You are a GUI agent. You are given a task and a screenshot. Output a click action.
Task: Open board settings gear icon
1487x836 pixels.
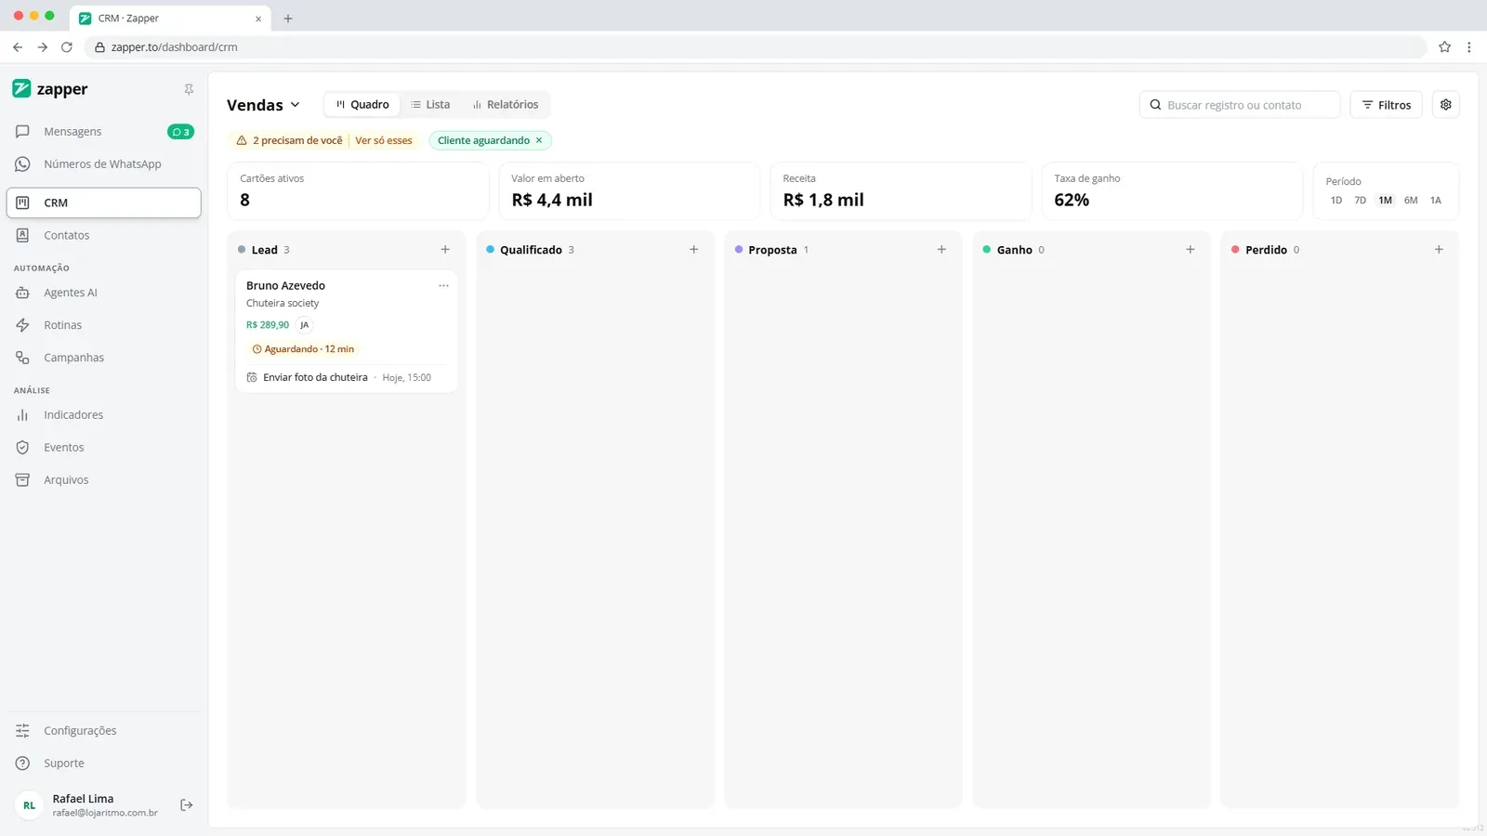pyautogui.click(x=1446, y=105)
